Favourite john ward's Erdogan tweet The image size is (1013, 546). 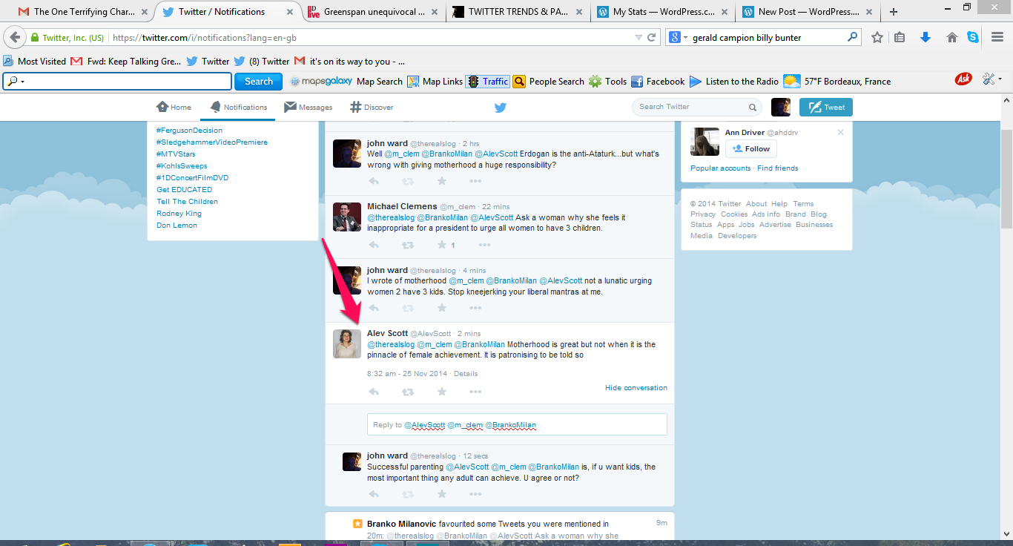(x=442, y=181)
